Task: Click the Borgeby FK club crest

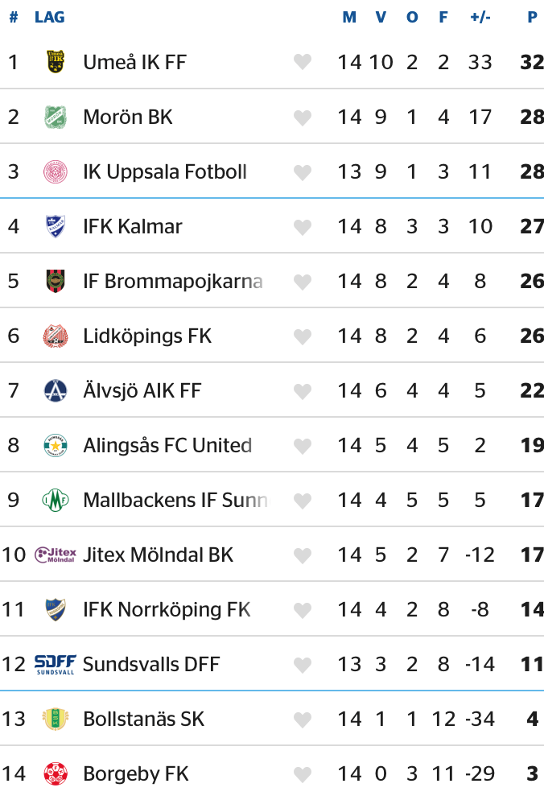Action: [56, 773]
